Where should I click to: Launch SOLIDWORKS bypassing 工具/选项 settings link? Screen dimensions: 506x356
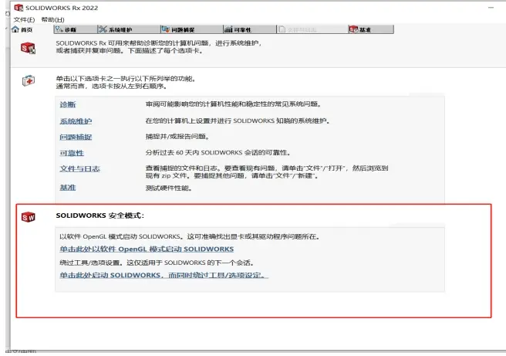(164, 275)
